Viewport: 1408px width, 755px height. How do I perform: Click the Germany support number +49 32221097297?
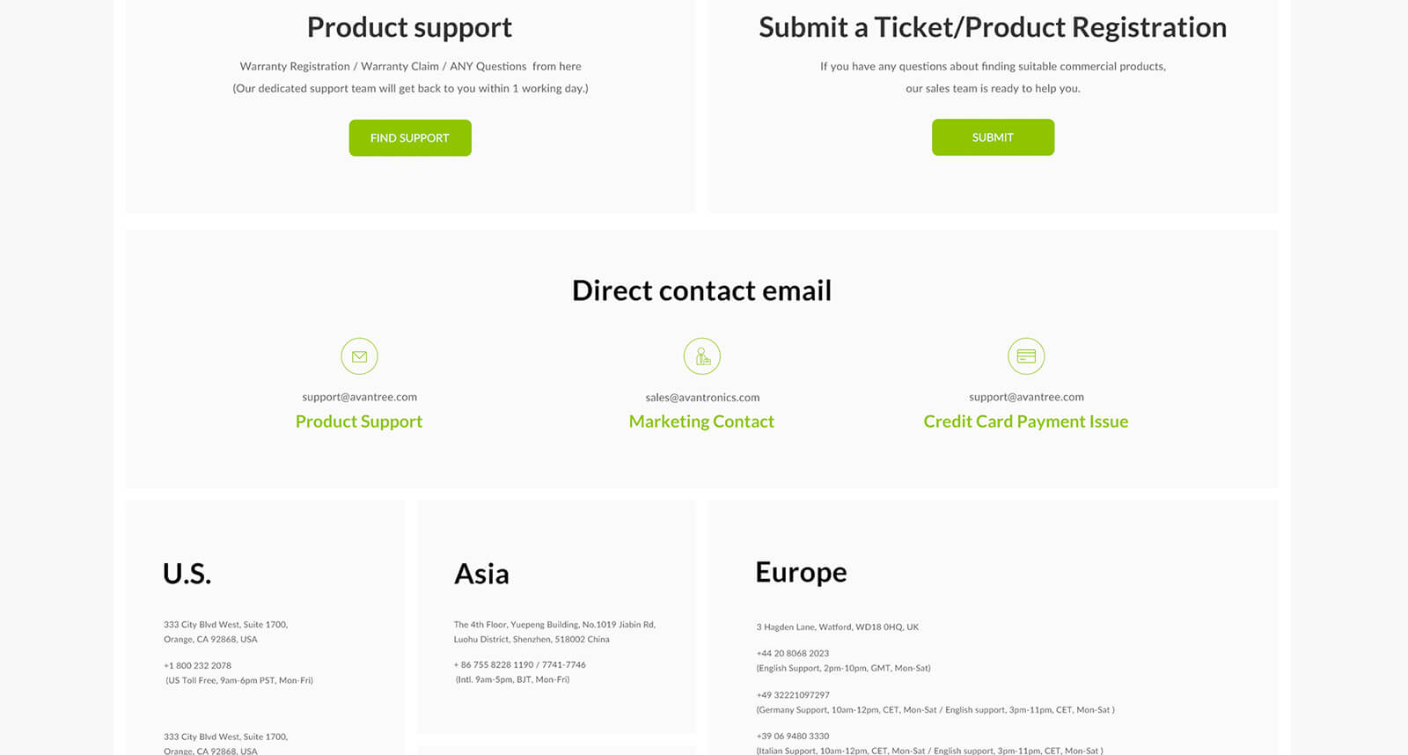coord(793,695)
